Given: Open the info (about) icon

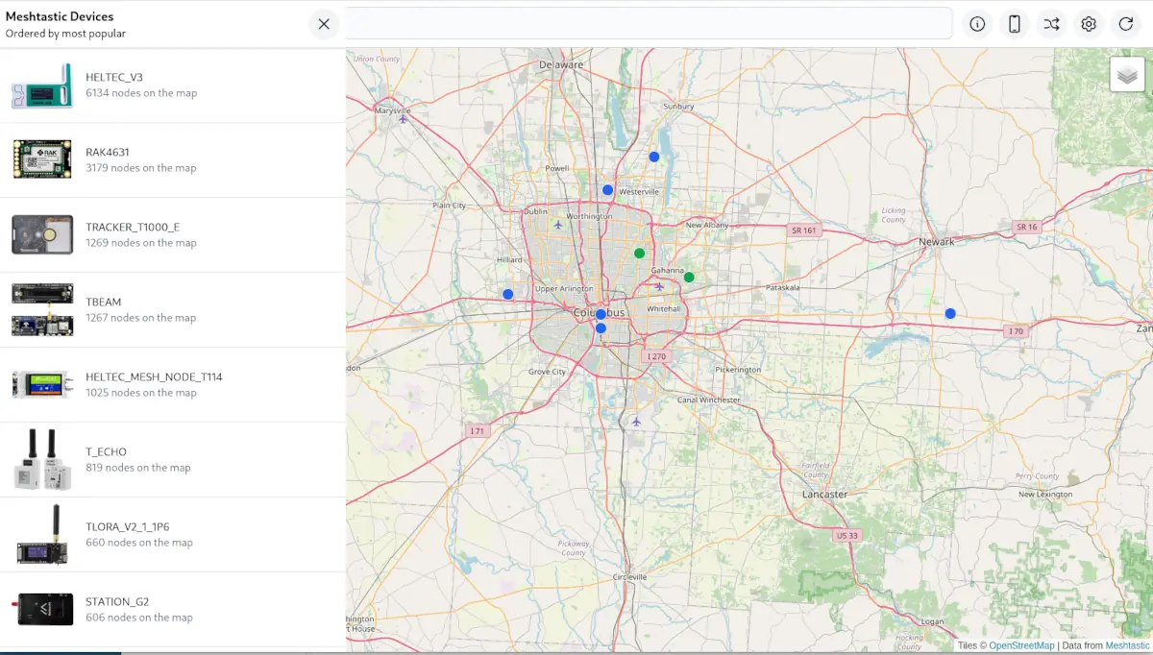Looking at the screenshot, I should 977,24.
